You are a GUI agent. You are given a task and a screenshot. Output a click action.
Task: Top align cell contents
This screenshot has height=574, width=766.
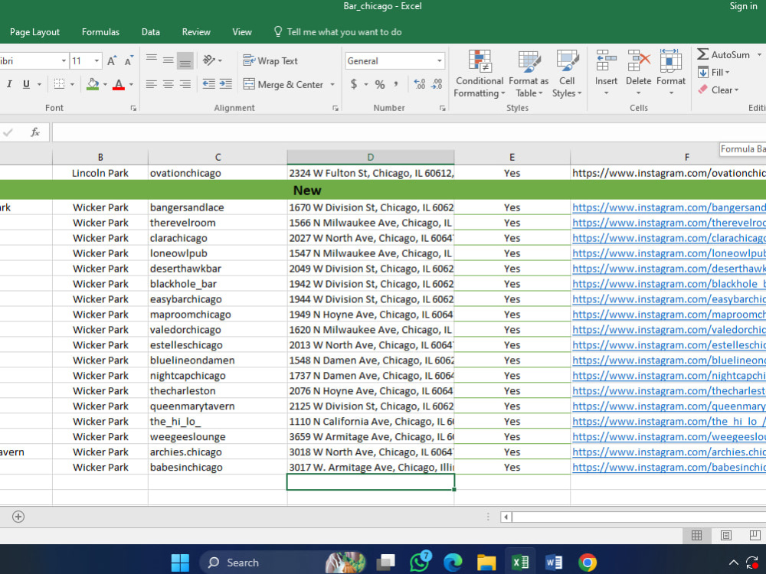pyautogui.click(x=152, y=60)
